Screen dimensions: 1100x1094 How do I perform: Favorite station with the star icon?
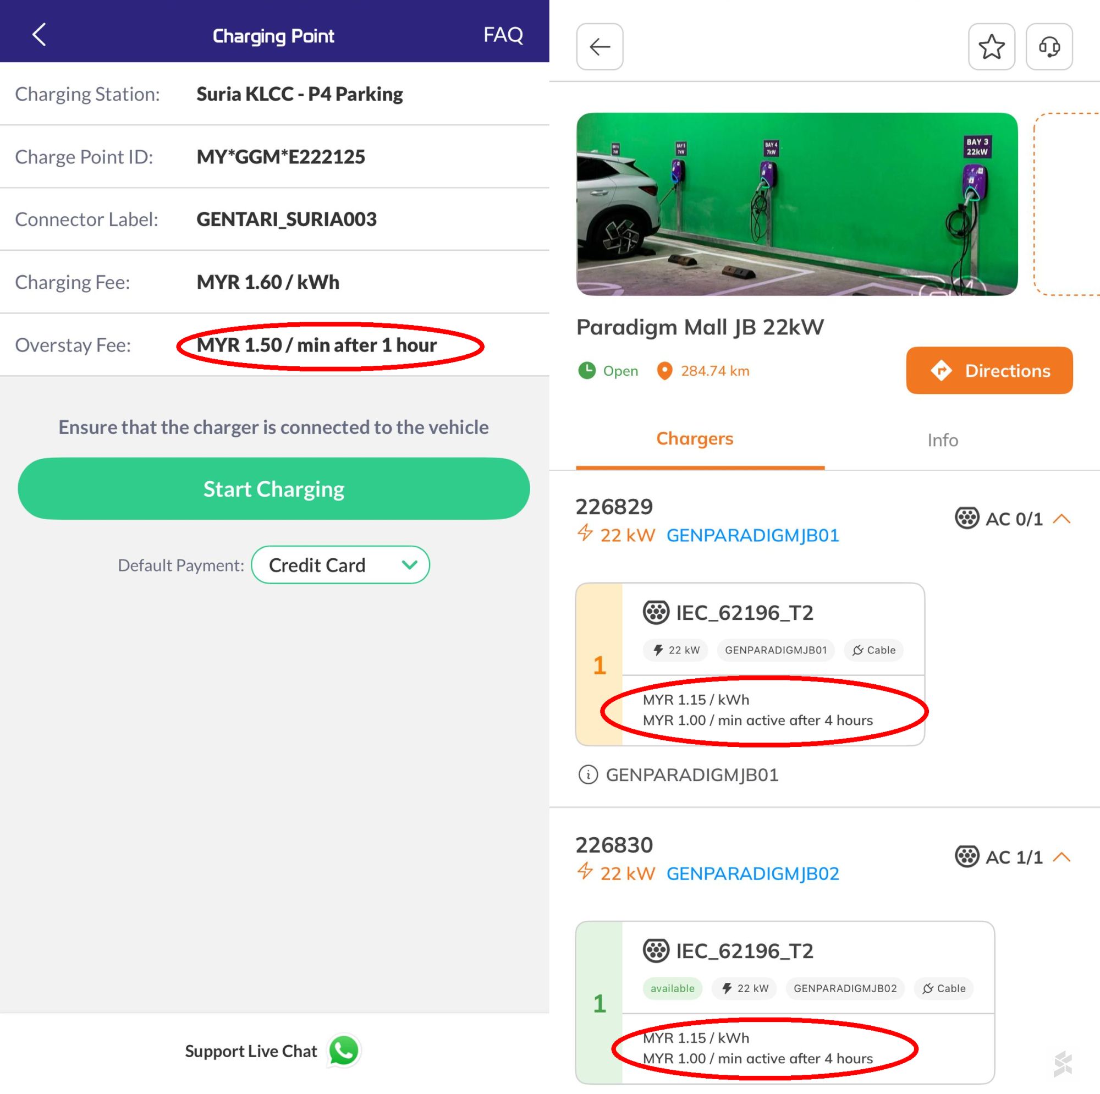pos(991,47)
